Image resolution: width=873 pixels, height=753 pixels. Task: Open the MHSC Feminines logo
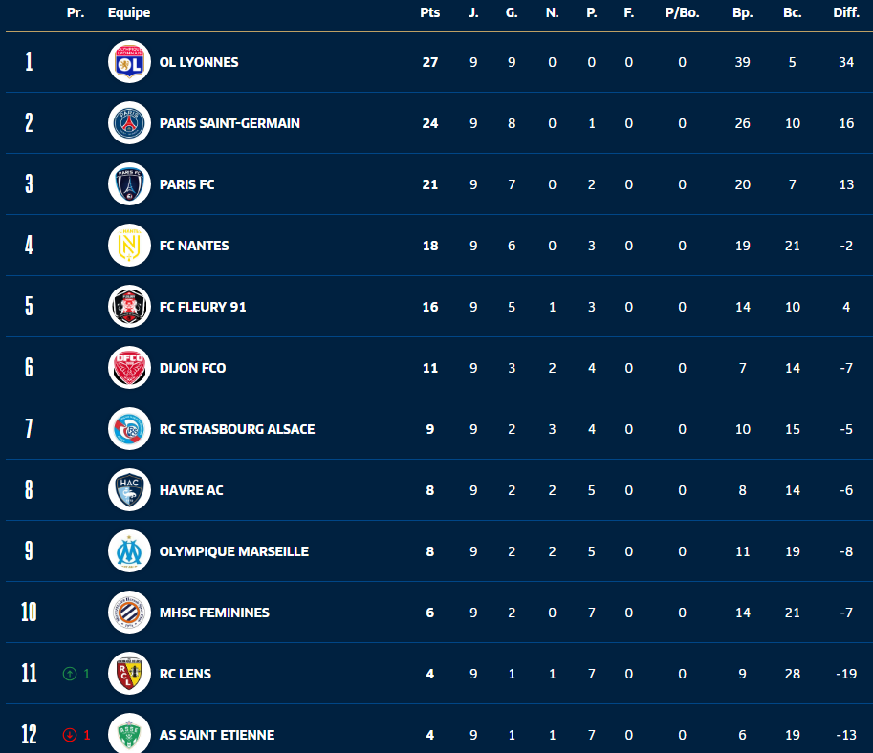[x=129, y=613]
